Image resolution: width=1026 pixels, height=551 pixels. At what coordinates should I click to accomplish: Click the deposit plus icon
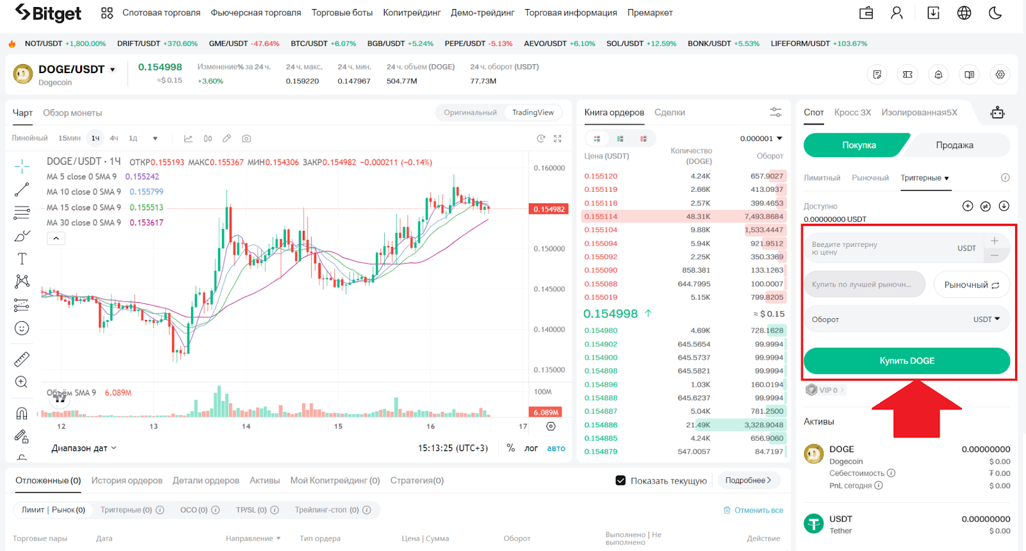point(968,206)
